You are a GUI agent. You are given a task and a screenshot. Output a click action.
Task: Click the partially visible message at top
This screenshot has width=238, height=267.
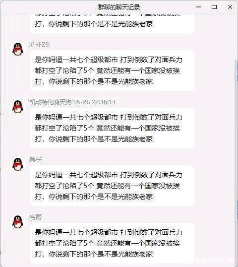(x=112, y=23)
